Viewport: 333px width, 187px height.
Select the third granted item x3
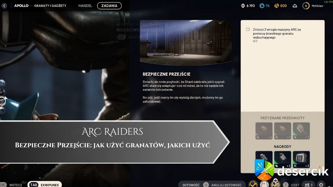[x=301, y=131]
